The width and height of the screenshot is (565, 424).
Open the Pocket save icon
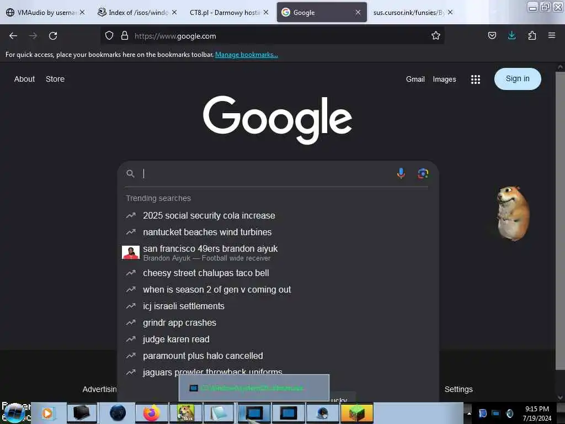point(492,36)
